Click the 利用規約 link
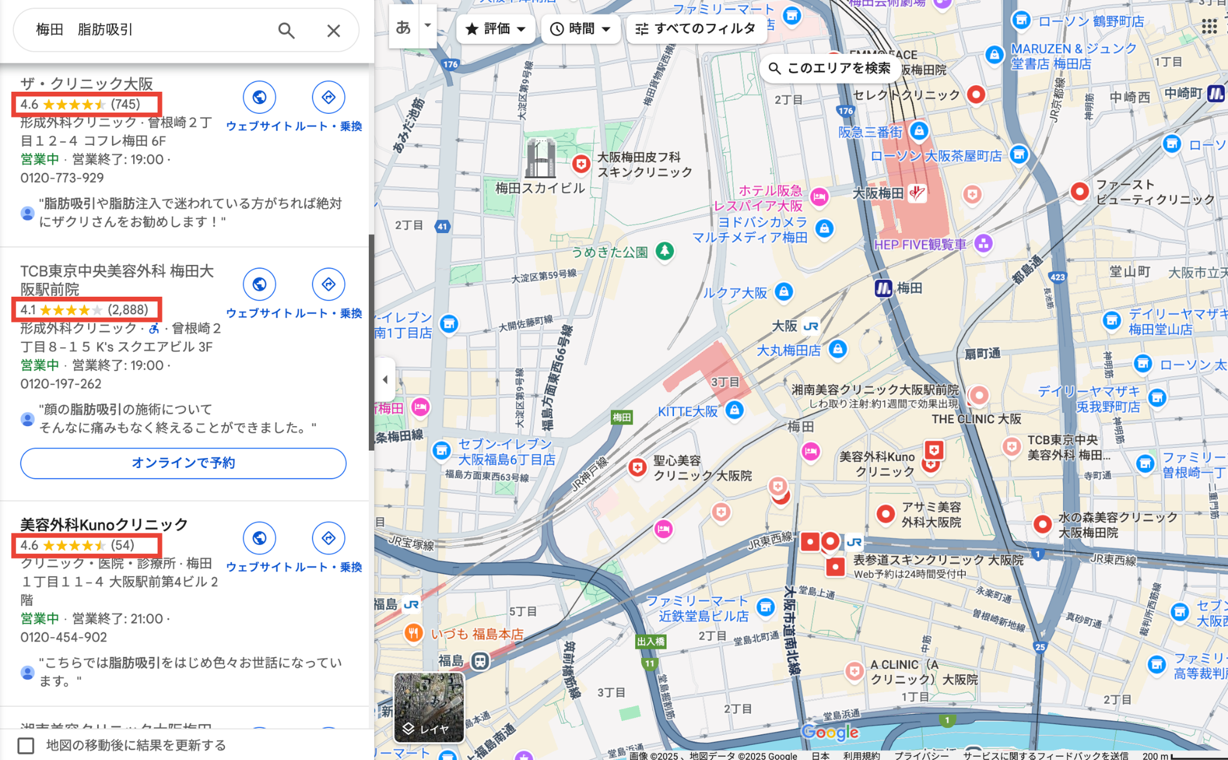This screenshot has width=1228, height=760. point(862,755)
